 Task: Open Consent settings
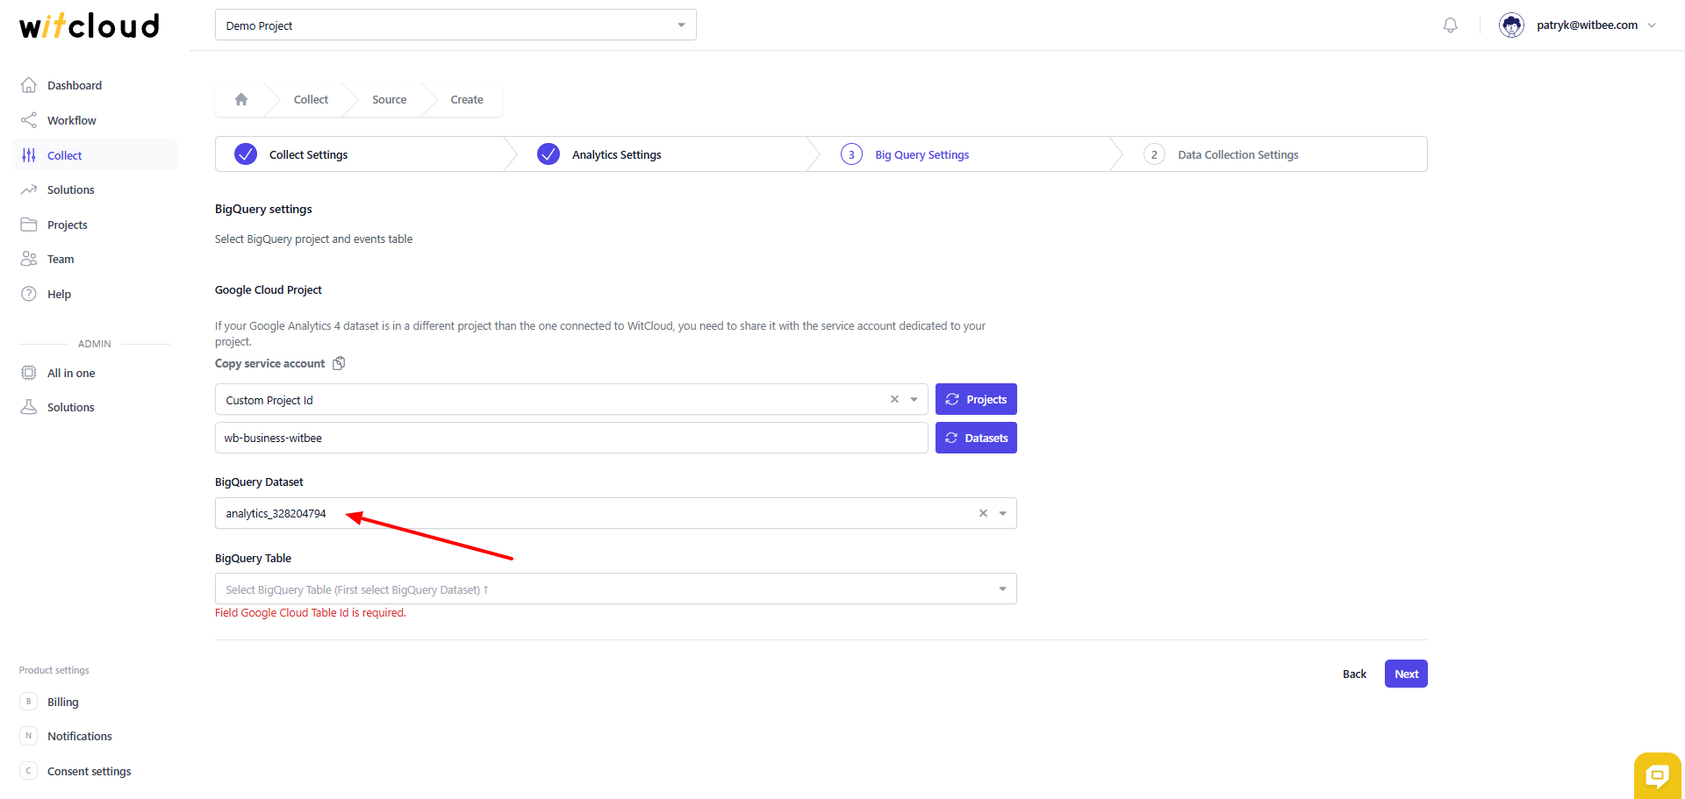pos(90,771)
